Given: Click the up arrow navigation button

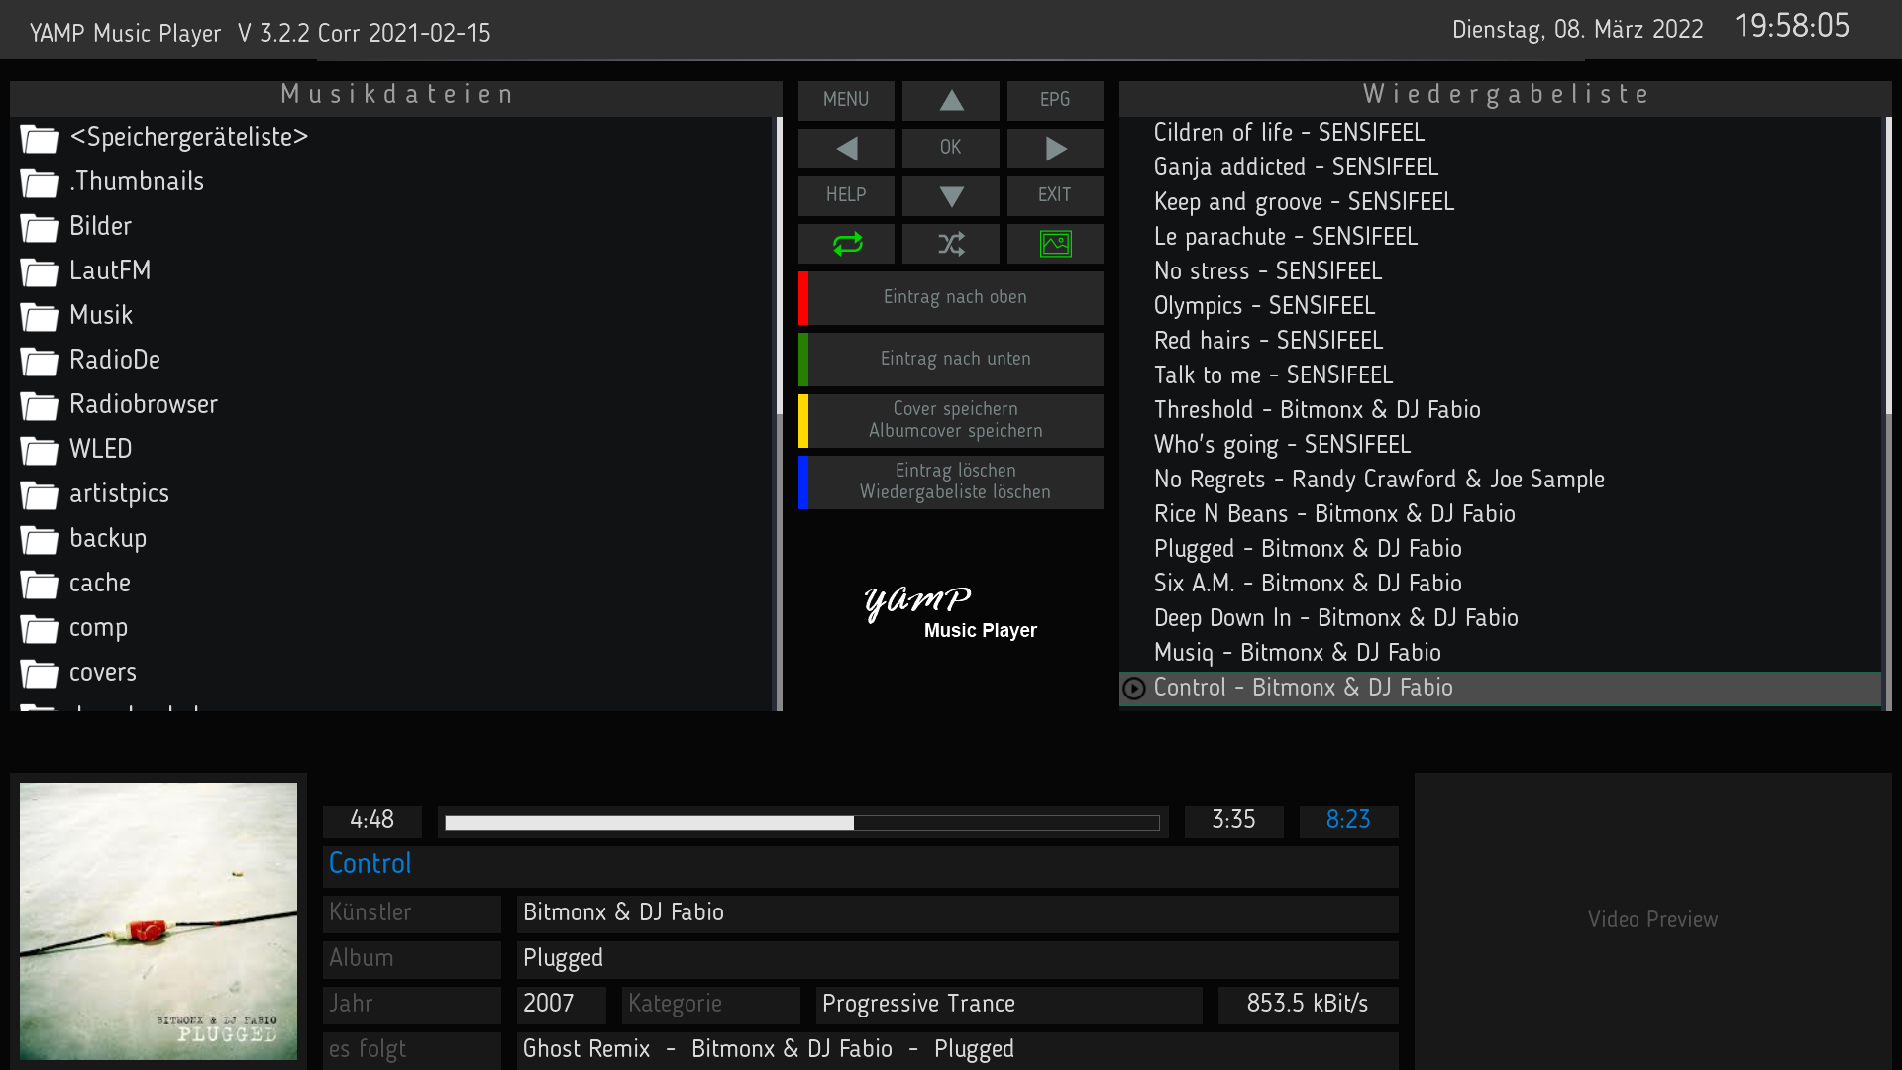Looking at the screenshot, I should [x=951, y=100].
